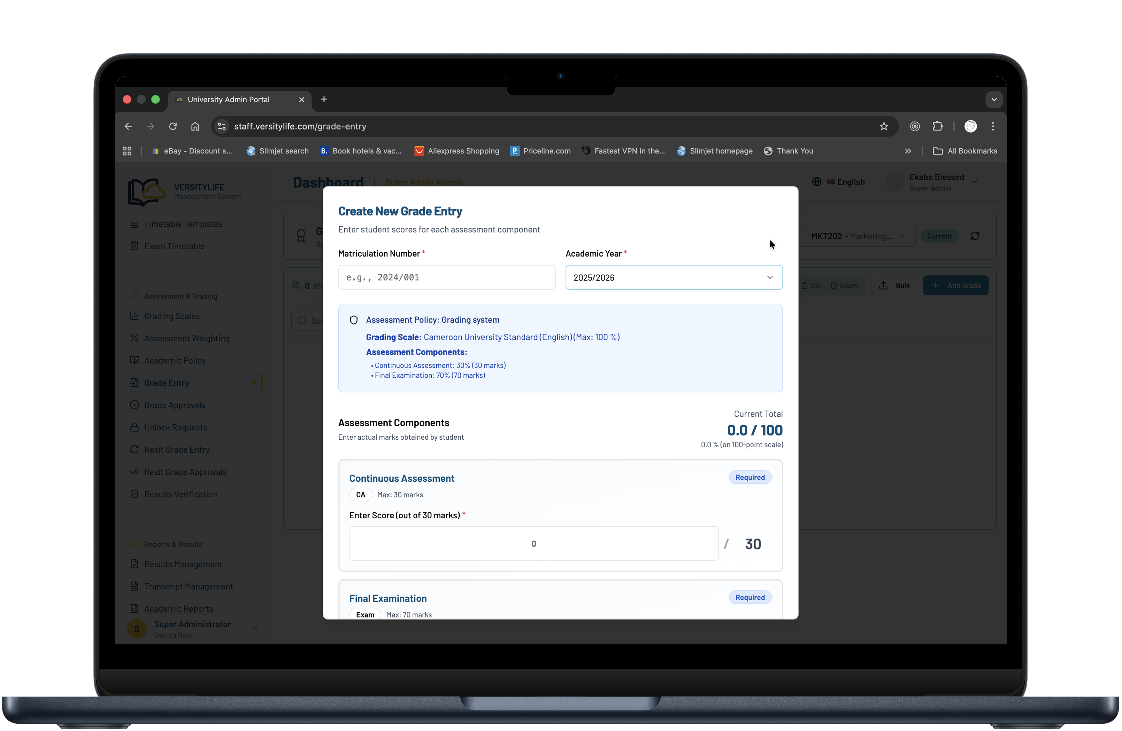
Task: Open the browser extensions puzzle icon
Action: tap(937, 126)
